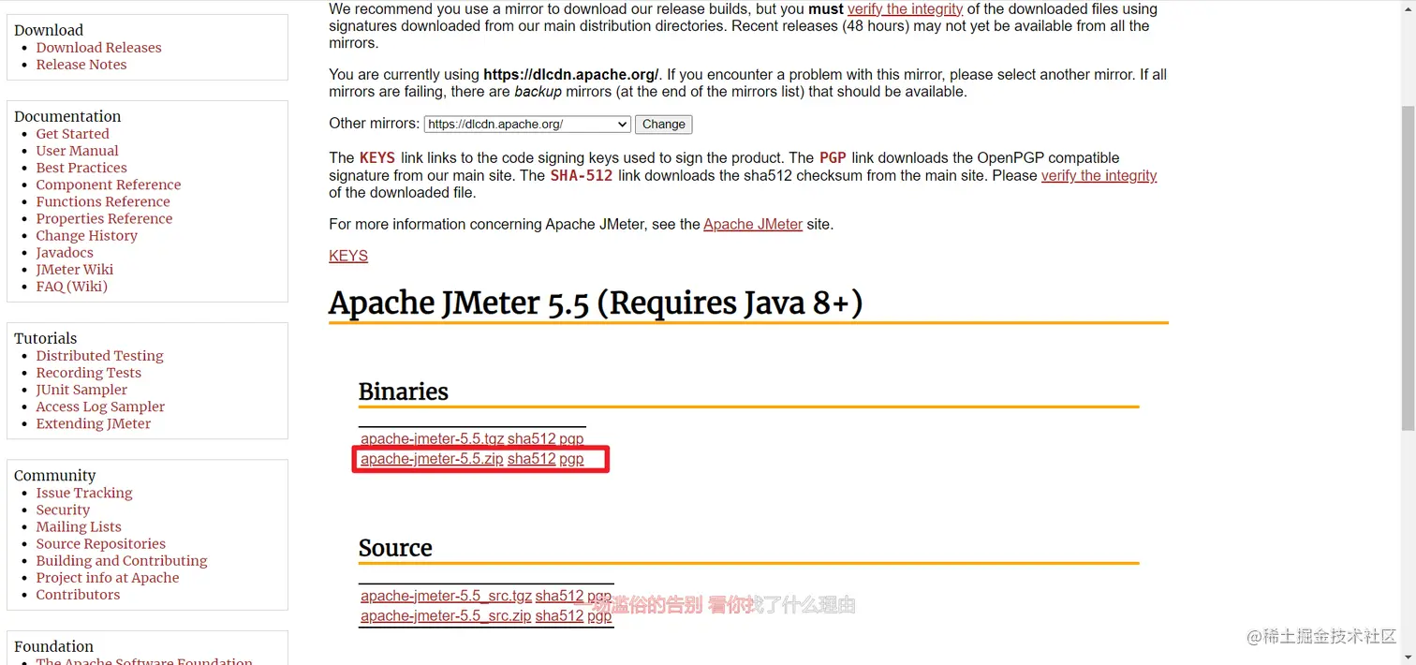The width and height of the screenshot is (1416, 665).
Task: Click the Source section heading
Action: [x=395, y=548]
